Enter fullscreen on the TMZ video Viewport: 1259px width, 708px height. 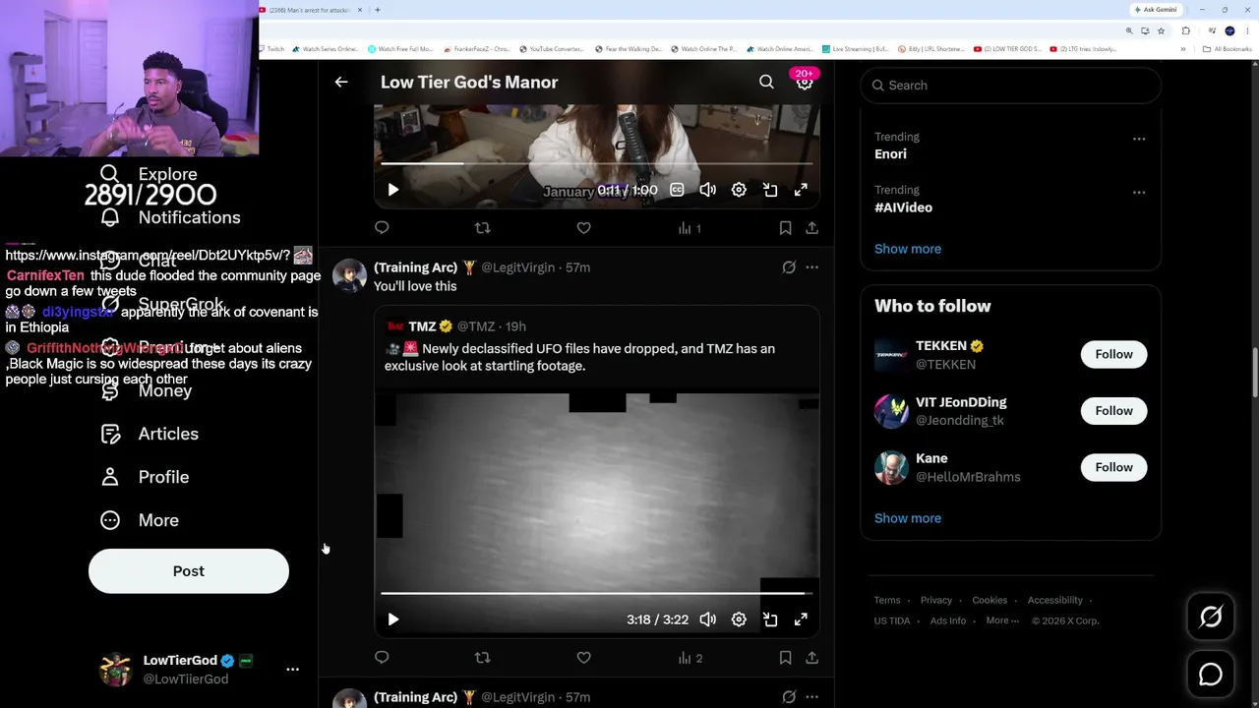801,619
